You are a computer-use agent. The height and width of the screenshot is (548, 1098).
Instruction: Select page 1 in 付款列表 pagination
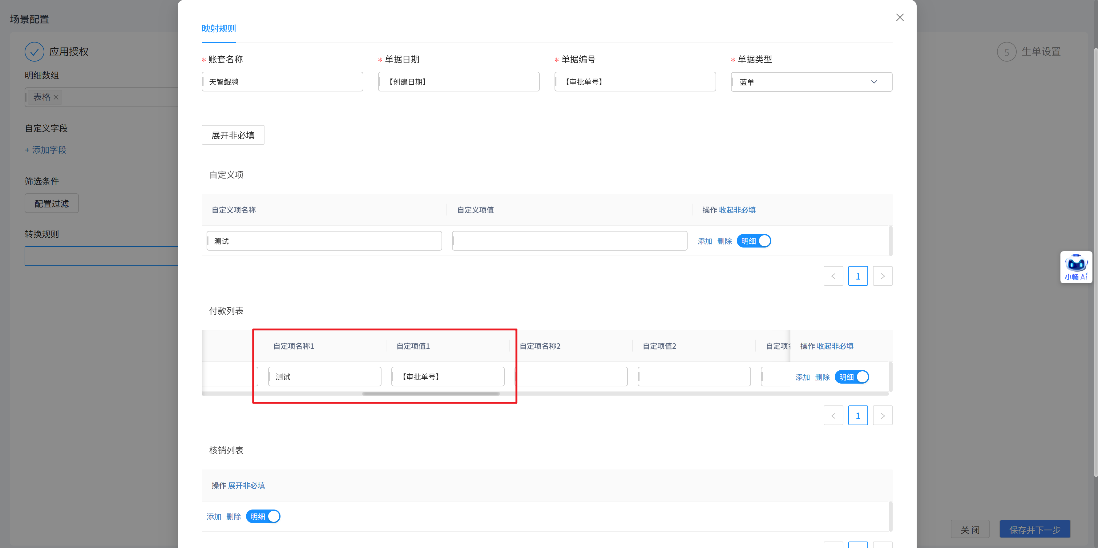pyautogui.click(x=858, y=416)
